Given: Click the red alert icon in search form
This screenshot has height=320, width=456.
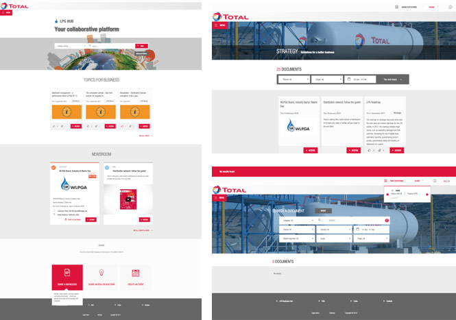Looking at the screenshot, I should 387,221.
